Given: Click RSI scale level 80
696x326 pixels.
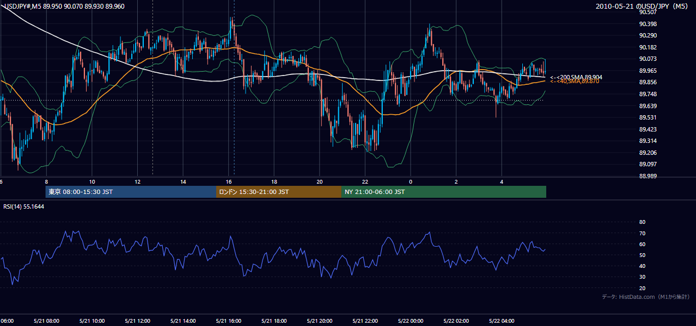Looking at the screenshot, I should pos(642,222).
